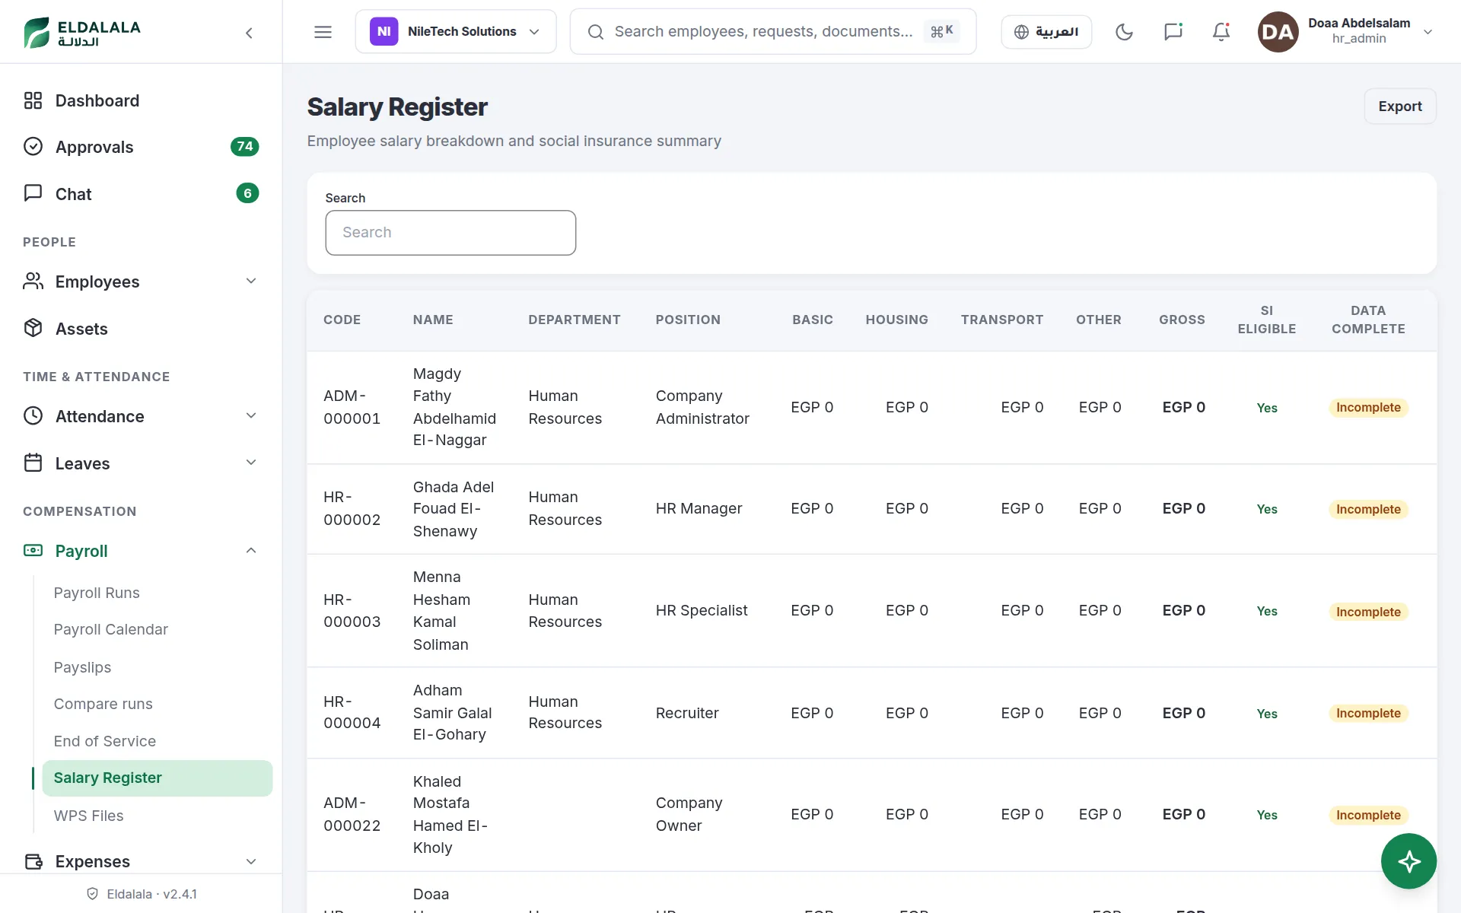The image size is (1461, 913).
Task: Click the 74 approvals badge
Action: [244, 146]
